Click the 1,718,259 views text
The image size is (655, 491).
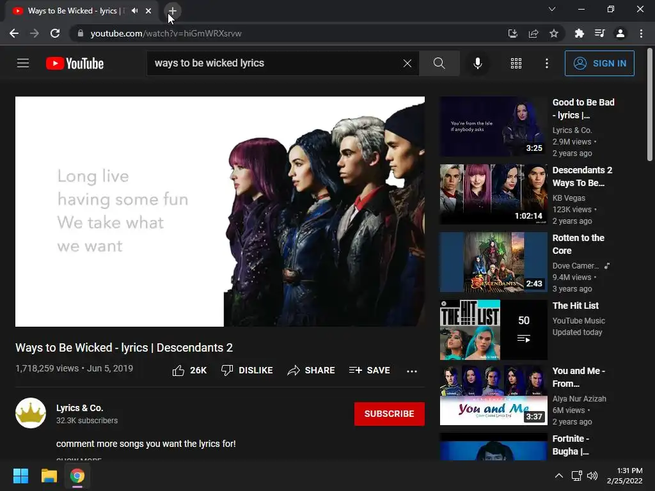[47, 368]
